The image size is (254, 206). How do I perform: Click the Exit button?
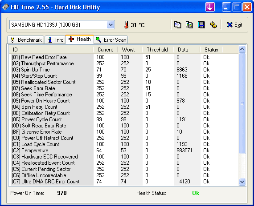[234, 25]
